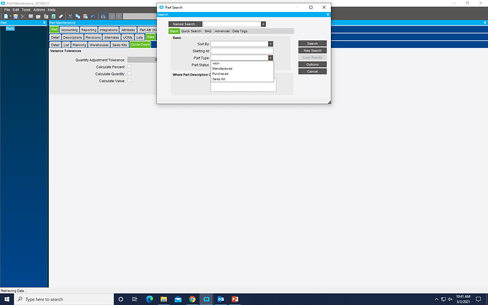Click the Undo arrow icon

pos(93,16)
